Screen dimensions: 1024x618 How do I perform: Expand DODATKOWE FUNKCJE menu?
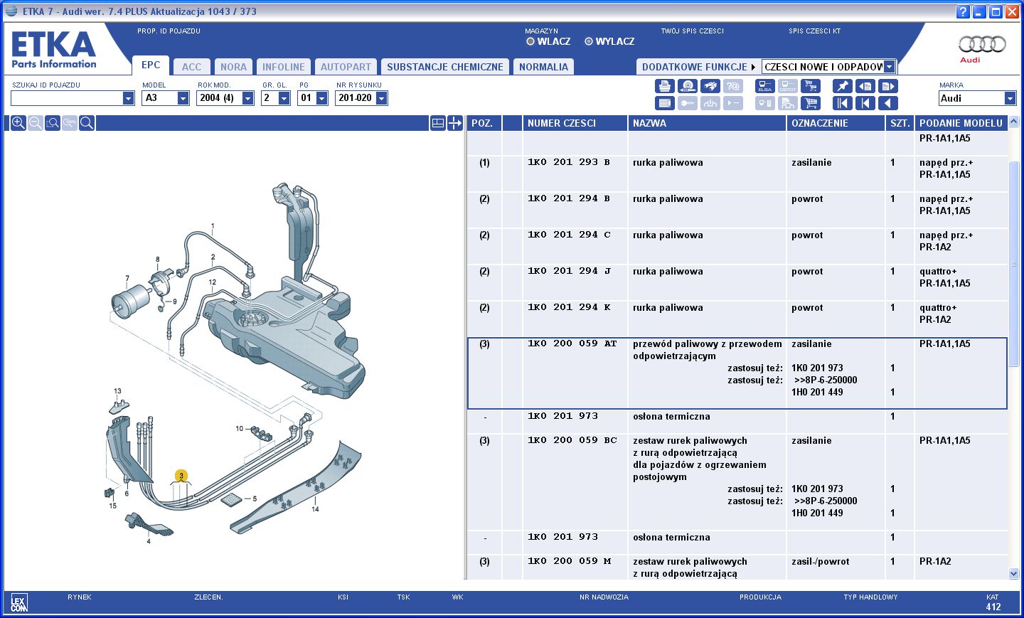coord(698,67)
